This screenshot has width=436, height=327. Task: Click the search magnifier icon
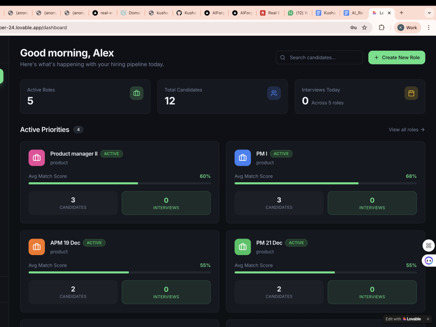283,58
